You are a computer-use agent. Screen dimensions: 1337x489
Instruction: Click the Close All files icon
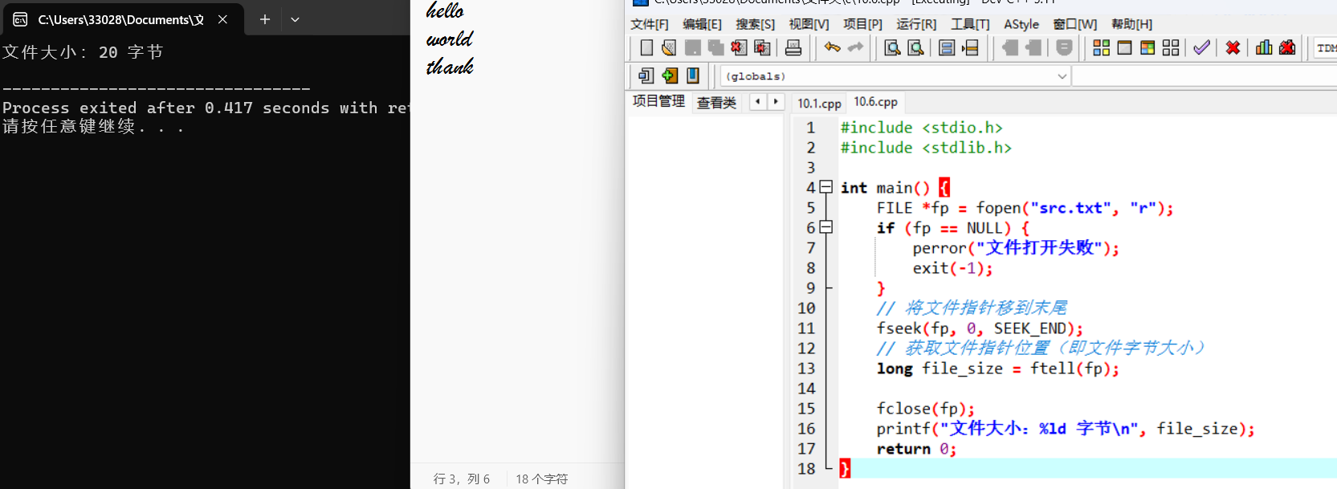pos(762,48)
